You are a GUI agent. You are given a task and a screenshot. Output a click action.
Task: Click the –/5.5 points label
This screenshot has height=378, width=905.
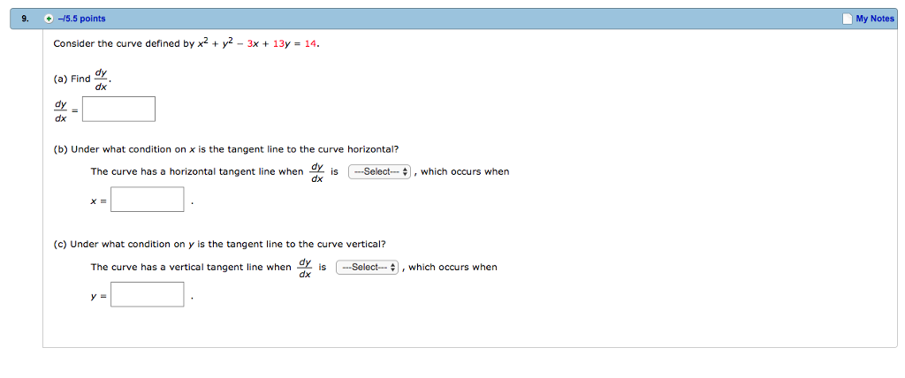click(x=81, y=19)
